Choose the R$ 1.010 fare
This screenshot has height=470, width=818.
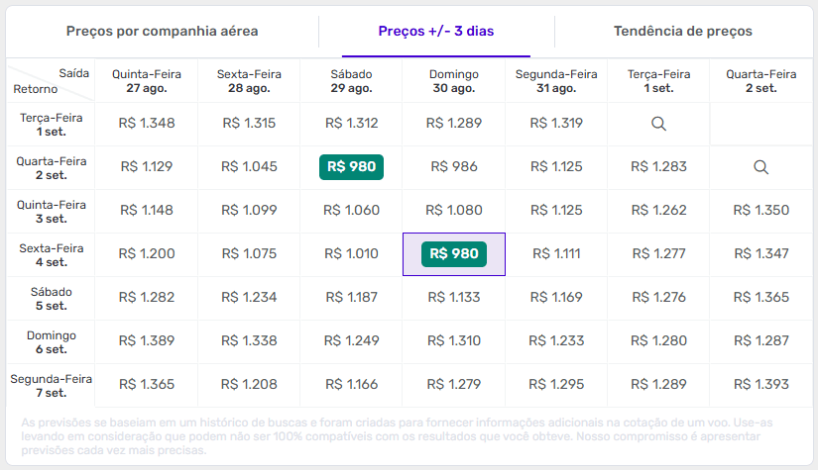[351, 254]
